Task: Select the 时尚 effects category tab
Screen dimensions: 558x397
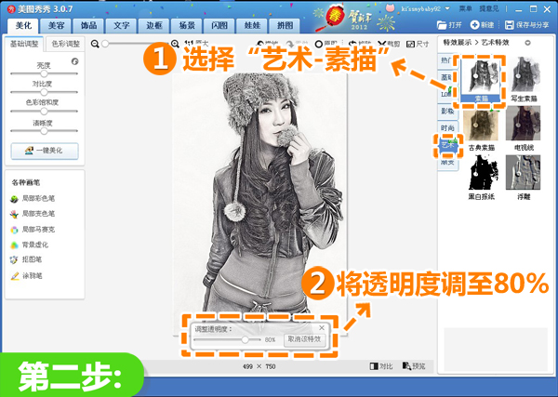Action: [x=447, y=128]
